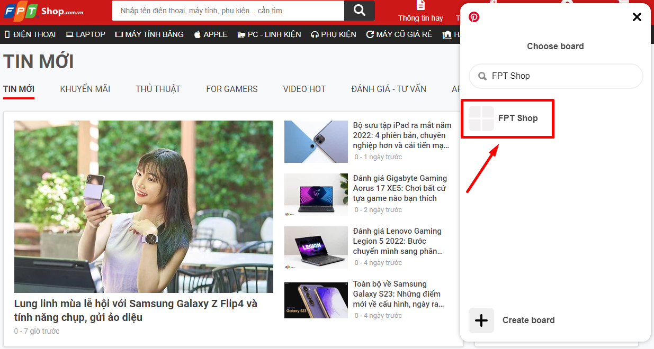Viewport: 654px width, 349px height.
Task: Click the plus icon beside Create board
Action: click(481, 320)
